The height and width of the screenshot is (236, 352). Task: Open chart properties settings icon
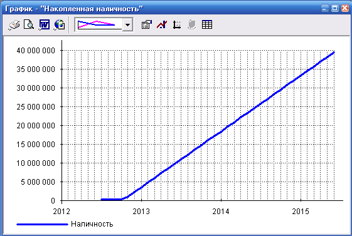coord(147,24)
